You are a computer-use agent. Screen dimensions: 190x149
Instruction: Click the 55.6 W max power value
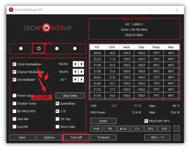point(175,112)
